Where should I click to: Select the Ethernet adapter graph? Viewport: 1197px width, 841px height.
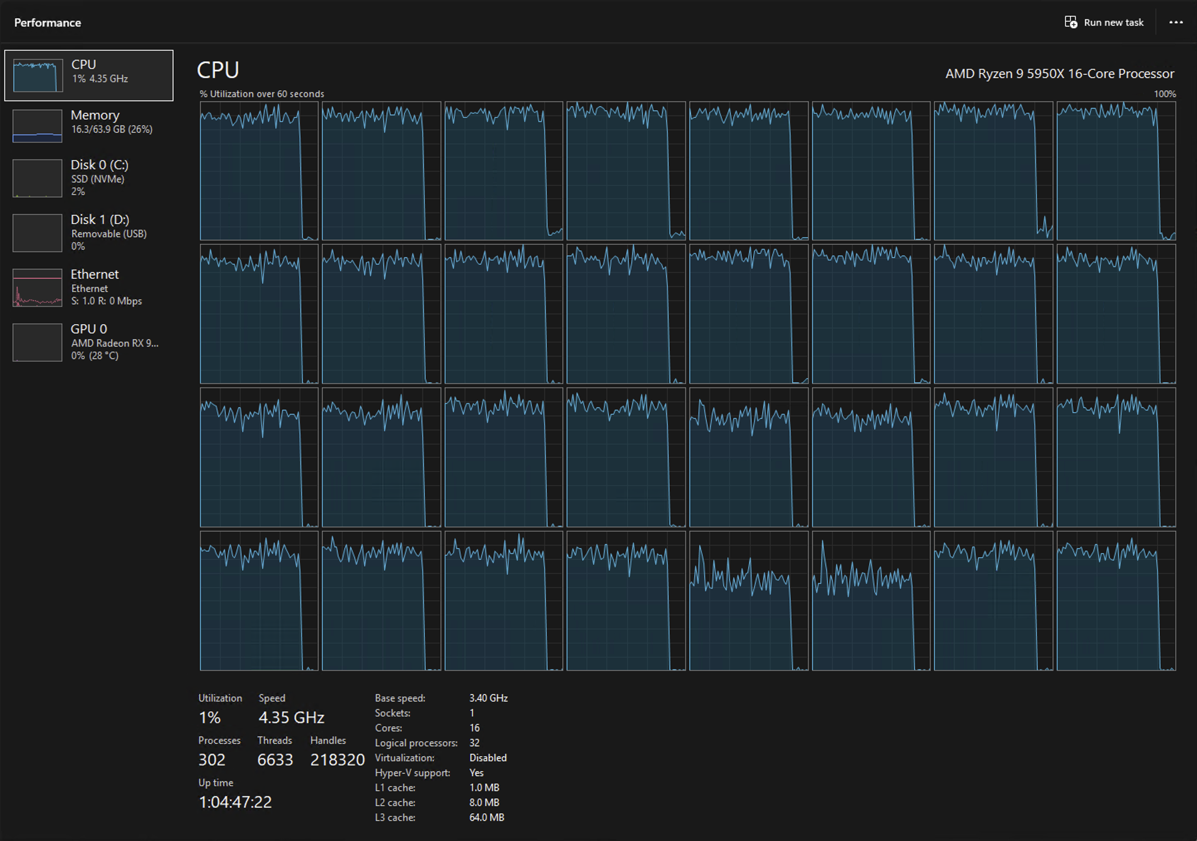point(89,287)
